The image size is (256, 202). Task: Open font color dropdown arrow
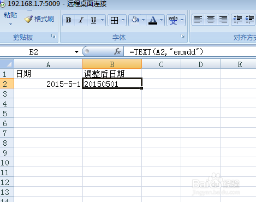tap(161, 20)
